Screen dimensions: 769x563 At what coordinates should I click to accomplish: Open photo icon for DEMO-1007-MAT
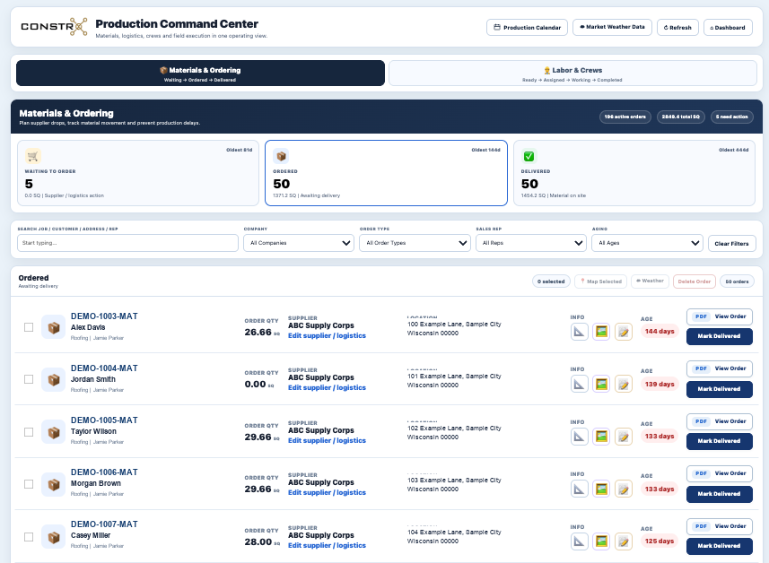[x=601, y=541]
